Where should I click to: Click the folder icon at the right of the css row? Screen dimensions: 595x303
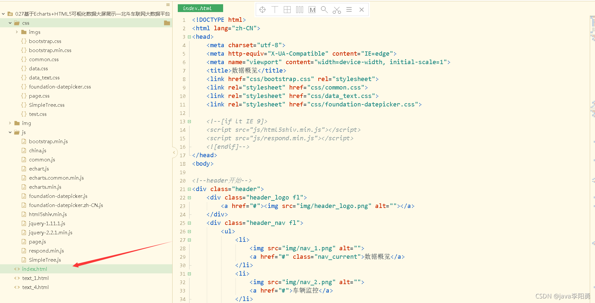point(167,23)
